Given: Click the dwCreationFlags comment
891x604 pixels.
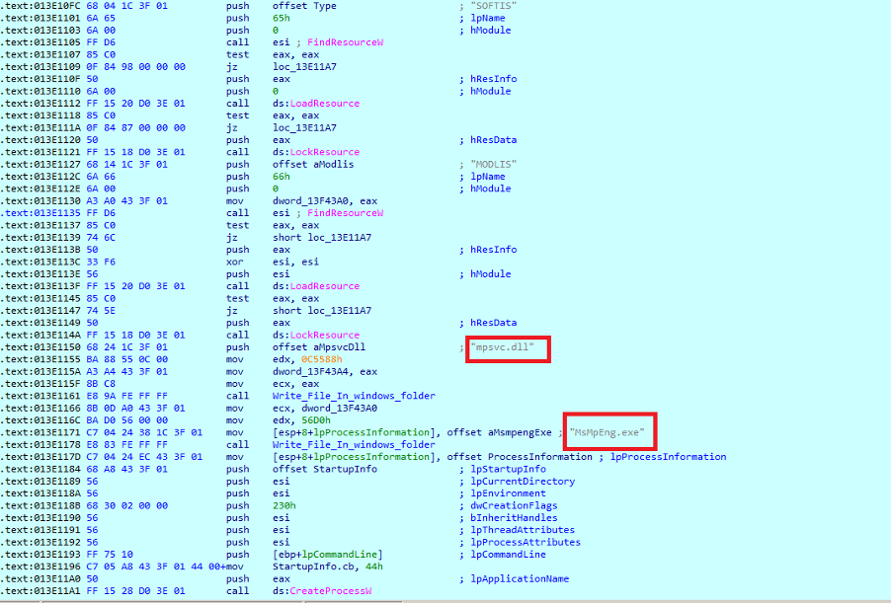Looking at the screenshot, I should click(514, 505).
